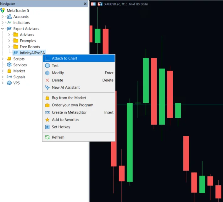Click the Market shopping bag icon
223x202 pixels.
coord(9,71)
